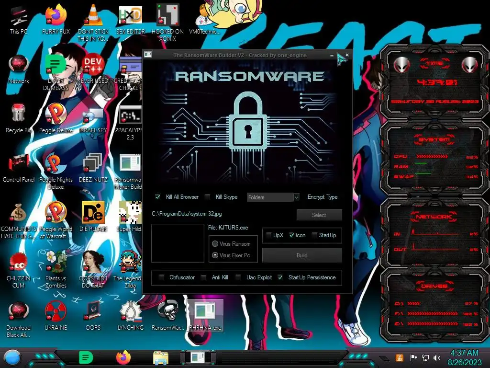The image size is (490, 368).
Task: Select the Peggle World of Warcraft icon
Action: [x=56, y=220]
